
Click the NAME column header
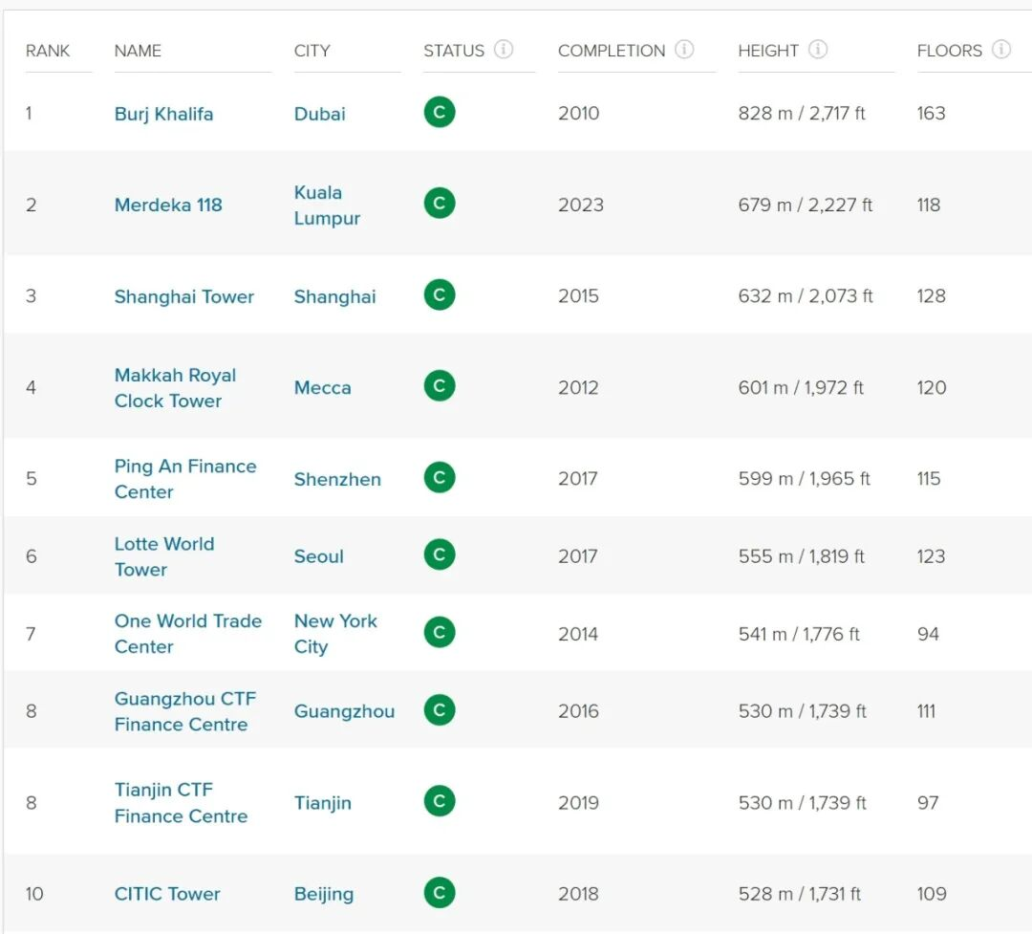[x=138, y=51]
